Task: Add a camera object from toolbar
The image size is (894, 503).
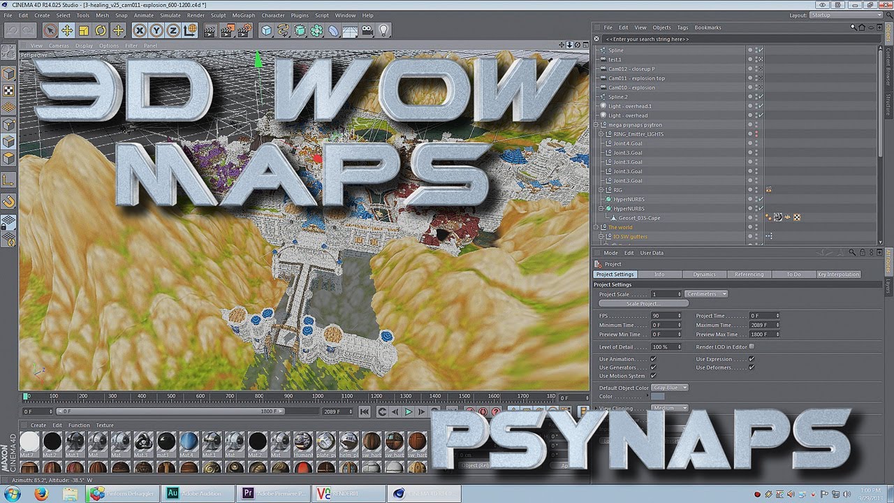Action: point(367,30)
